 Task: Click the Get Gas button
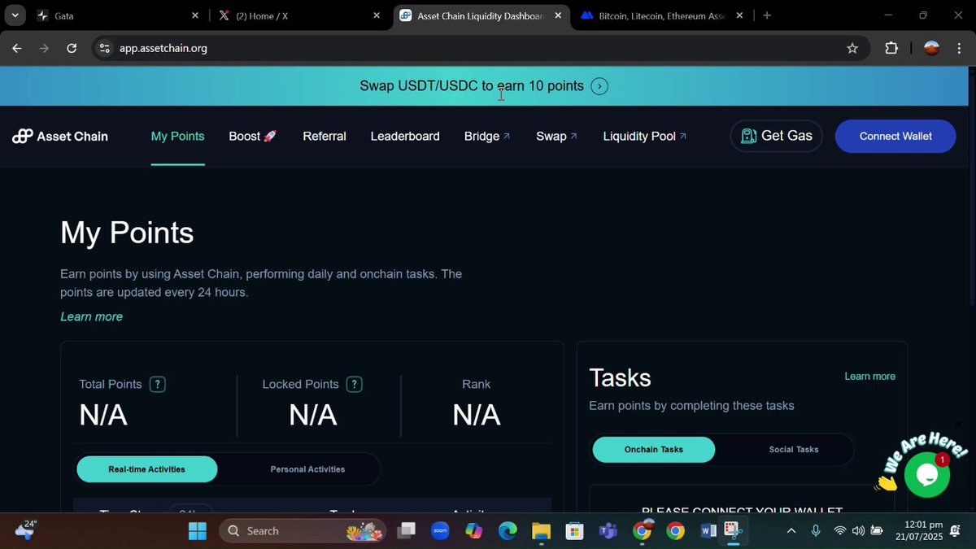[777, 136]
